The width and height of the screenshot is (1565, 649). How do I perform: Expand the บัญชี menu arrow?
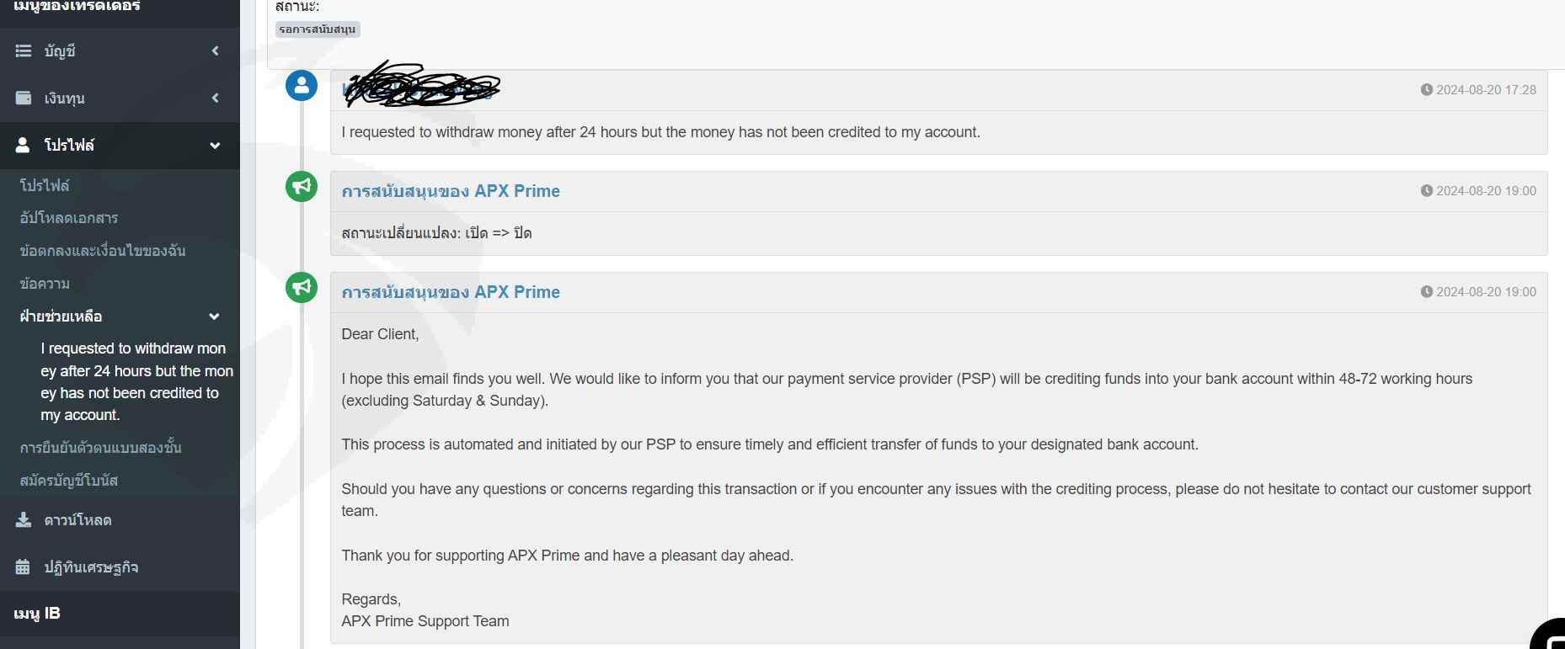(x=215, y=51)
